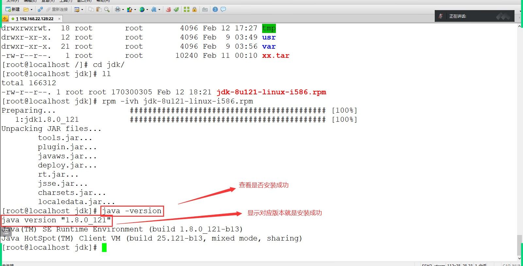
Task: Click the terminal scrollbar down arrow
Action: pos(520,258)
